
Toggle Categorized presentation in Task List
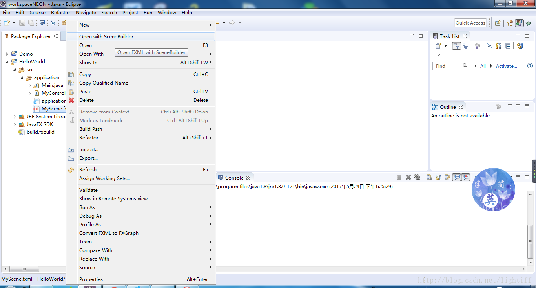click(x=456, y=46)
